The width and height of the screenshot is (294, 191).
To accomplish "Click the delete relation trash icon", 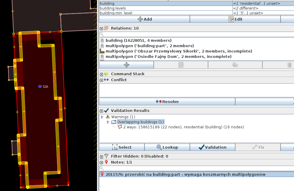I will [x=289, y=65].
